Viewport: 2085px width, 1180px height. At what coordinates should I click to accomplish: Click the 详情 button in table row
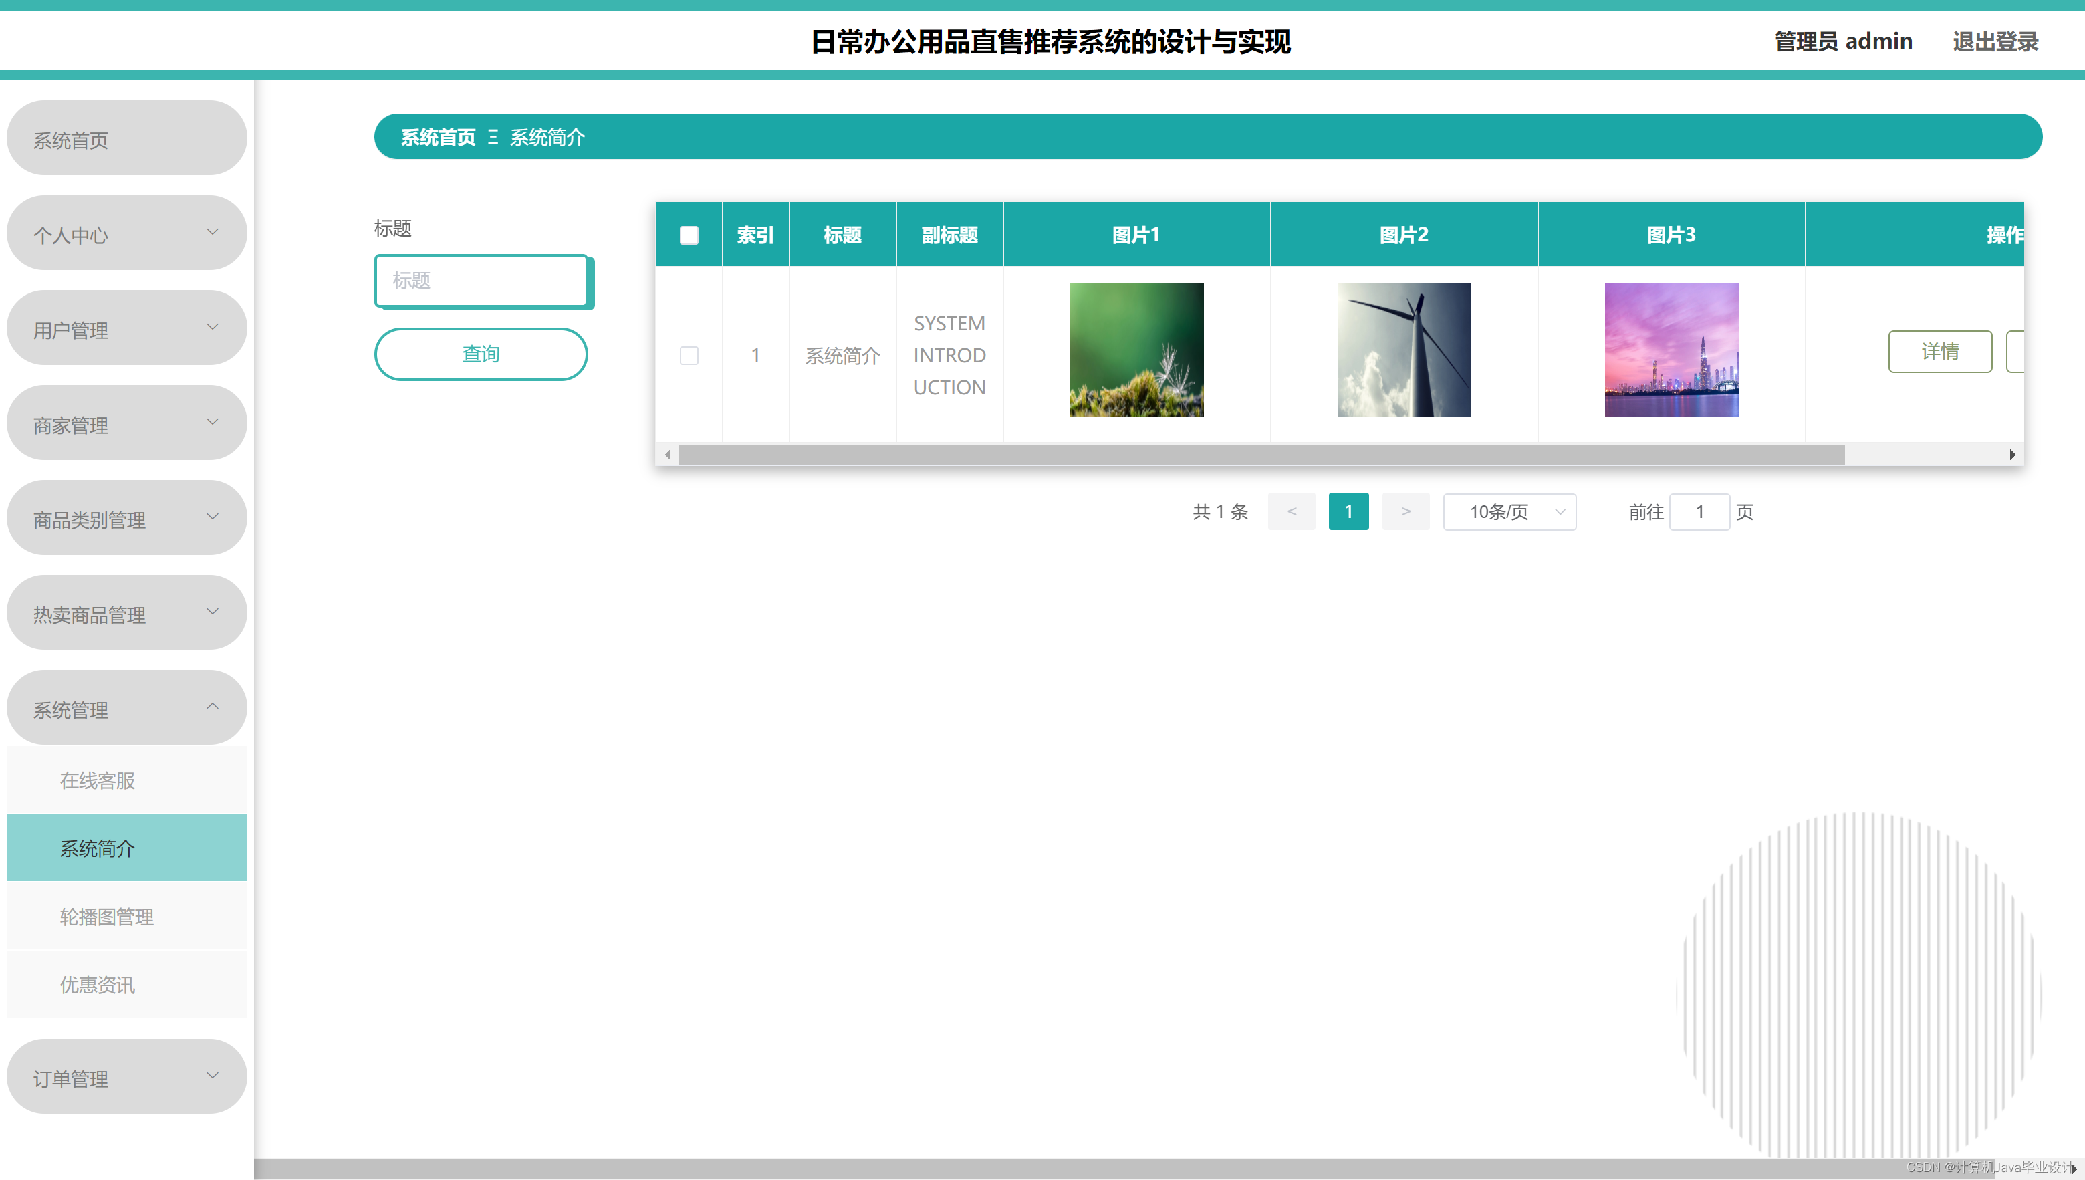[x=1939, y=351]
